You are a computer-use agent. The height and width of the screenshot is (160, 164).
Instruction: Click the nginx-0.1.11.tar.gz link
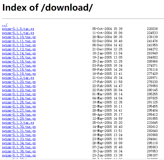click(19, 41)
